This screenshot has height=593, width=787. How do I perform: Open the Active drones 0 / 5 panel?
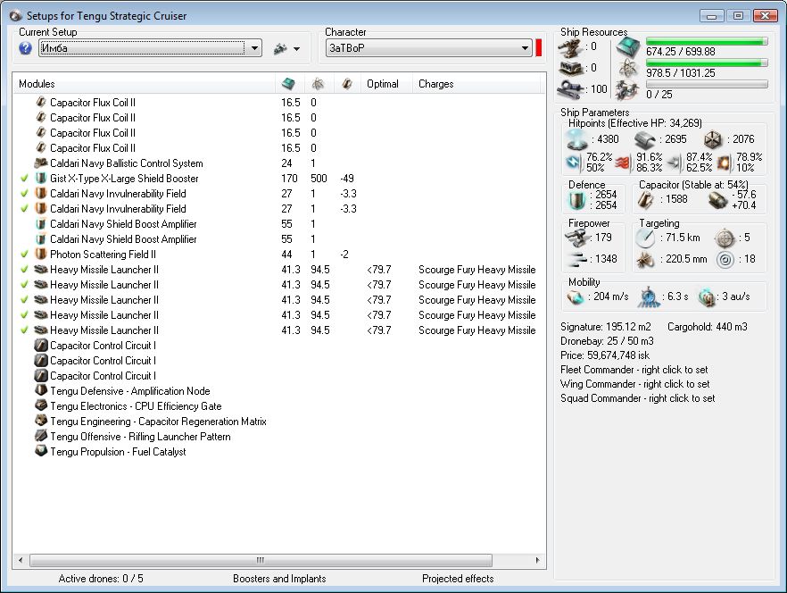[x=101, y=579]
